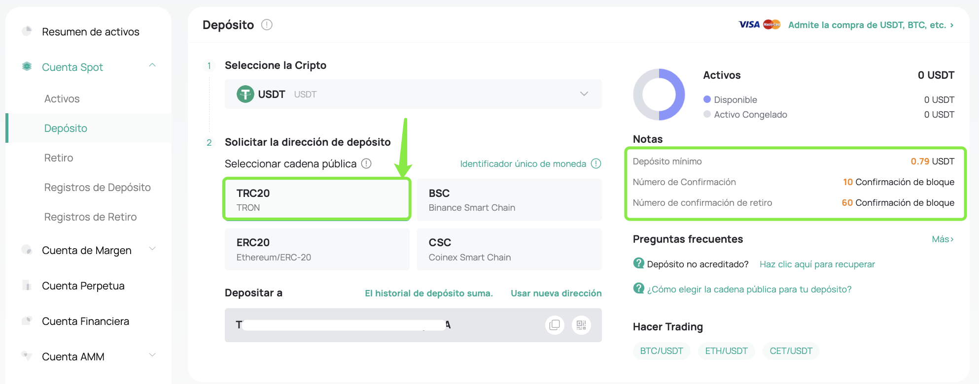Copy the deposit address with copy icon

click(555, 325)
